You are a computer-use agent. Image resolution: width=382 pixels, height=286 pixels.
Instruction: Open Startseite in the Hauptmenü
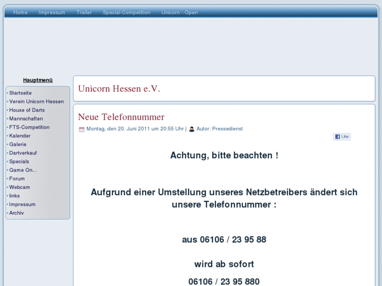pyautogui.click(x=20, y=93)
